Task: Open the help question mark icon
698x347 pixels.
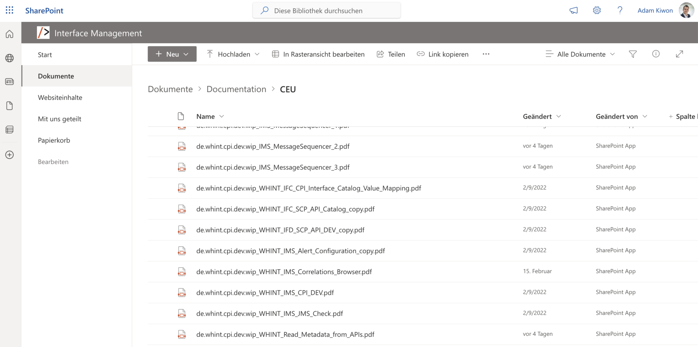Action: [620, 11]
